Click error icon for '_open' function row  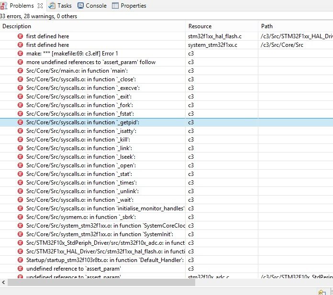tap(20, 165)
